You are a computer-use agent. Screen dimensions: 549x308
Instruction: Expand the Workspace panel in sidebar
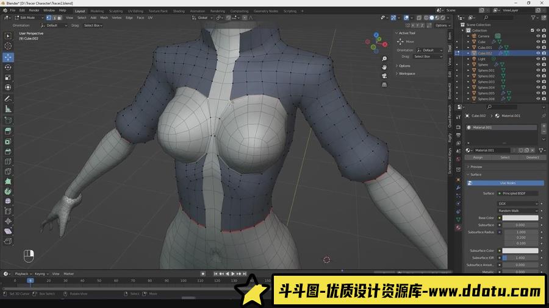pyautogui.click(x=406, y=74)
